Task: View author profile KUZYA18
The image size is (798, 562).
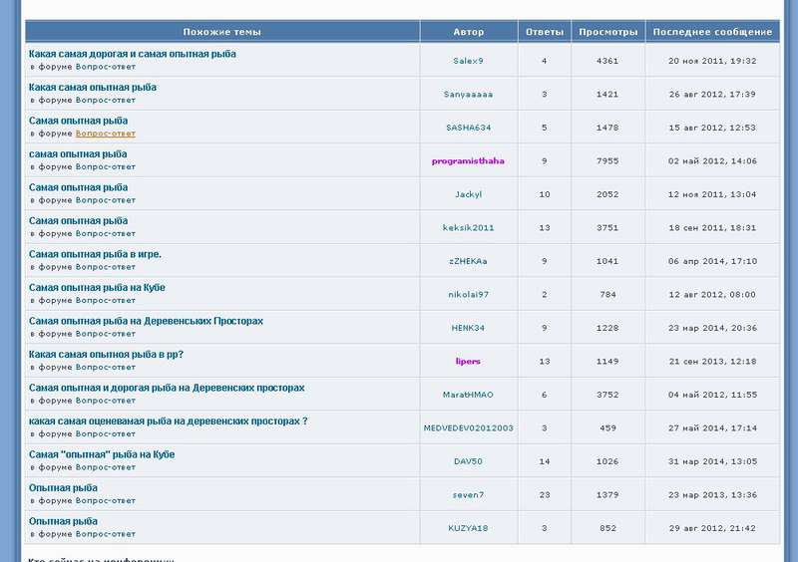Action: (x=468, y=528)
